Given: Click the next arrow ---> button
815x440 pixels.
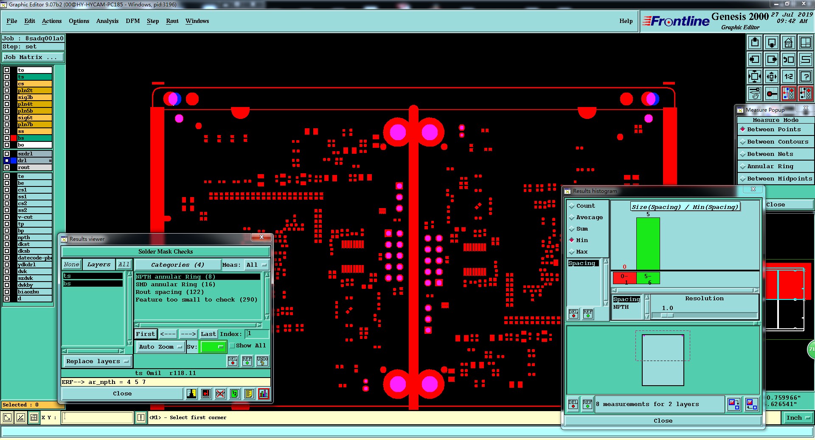Looking at the screenshot, I should coord(188,334).
